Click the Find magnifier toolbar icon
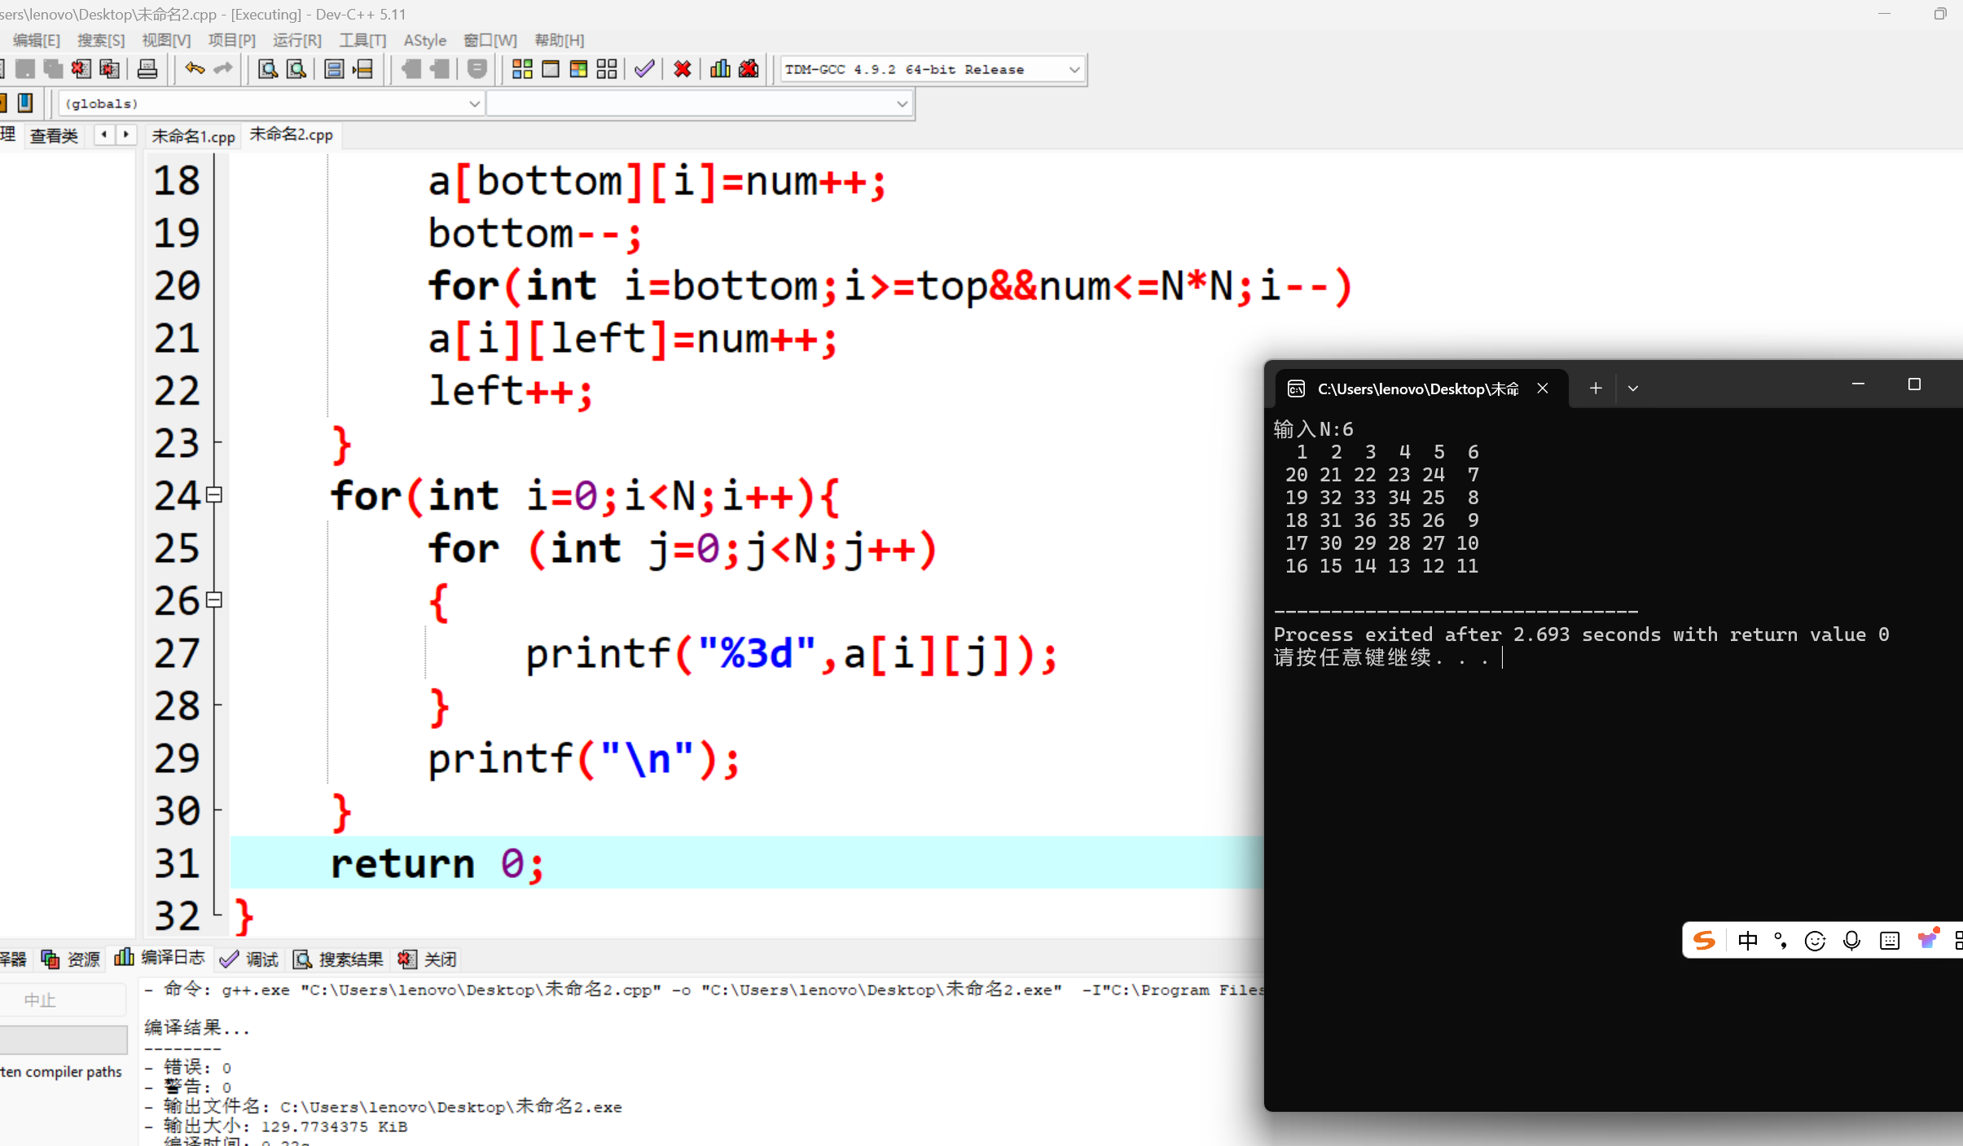 coord(267,69)
